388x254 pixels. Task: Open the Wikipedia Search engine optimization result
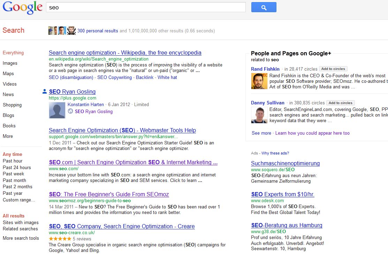pyautogui.click(x=125, y=53)
